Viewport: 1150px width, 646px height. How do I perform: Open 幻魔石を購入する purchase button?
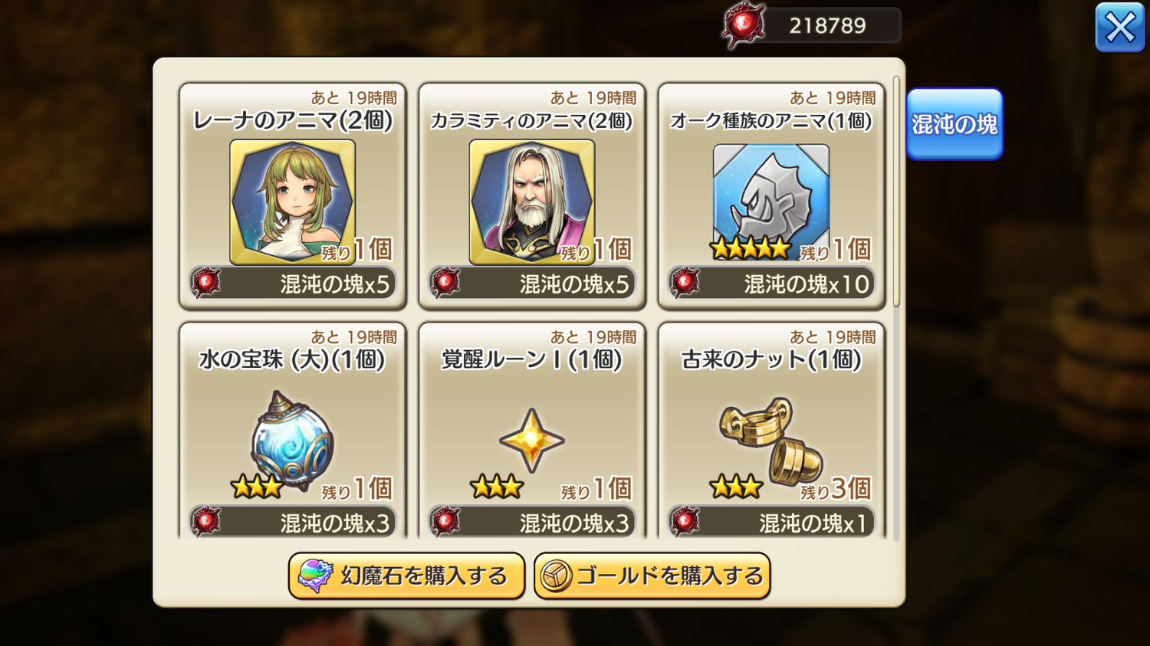tap(406, 576)
